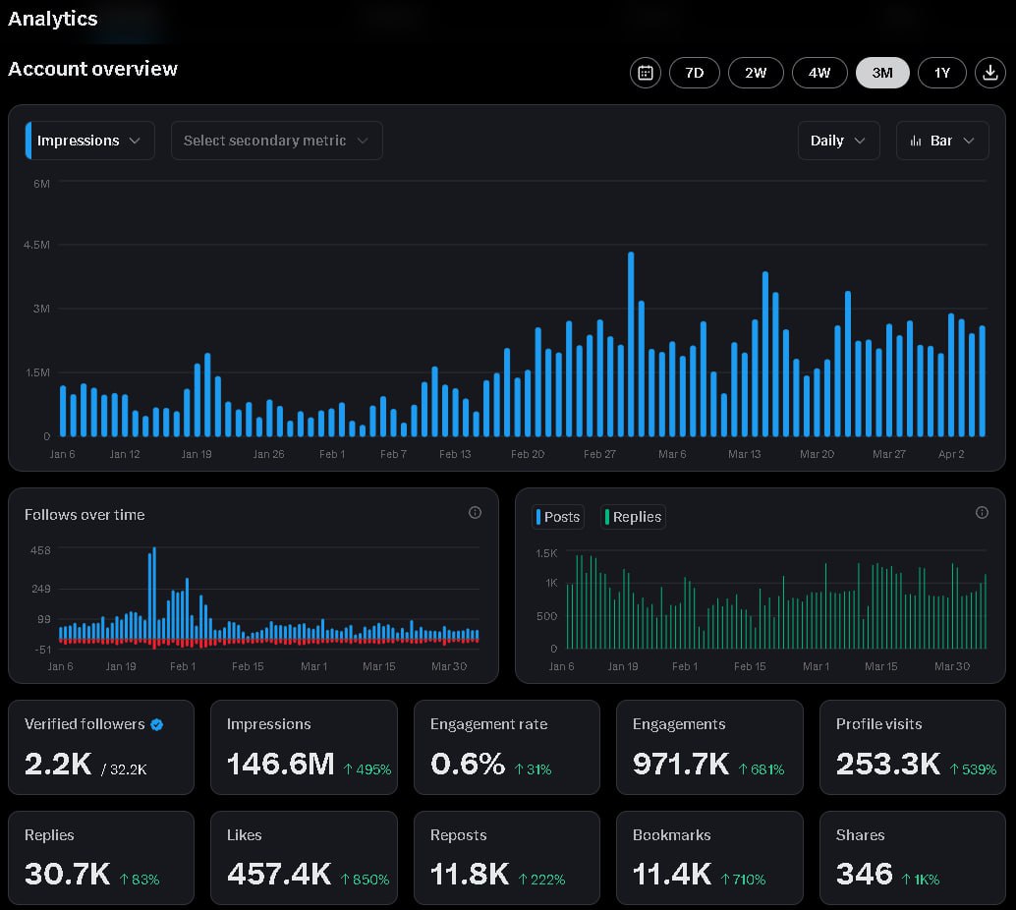1016x910 pixels.
Task: Open the Verified followers card
Action: pyautogui.click(x=101, y=747)
